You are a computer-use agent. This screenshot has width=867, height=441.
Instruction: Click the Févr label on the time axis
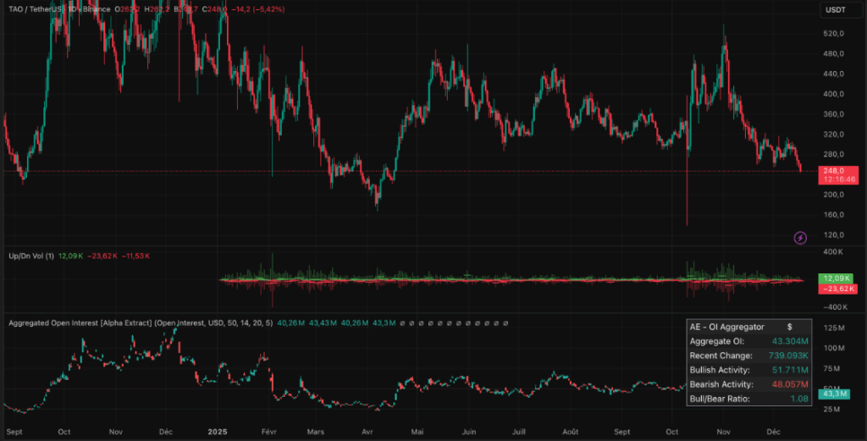pyautogui.click(x=268, y=432)
